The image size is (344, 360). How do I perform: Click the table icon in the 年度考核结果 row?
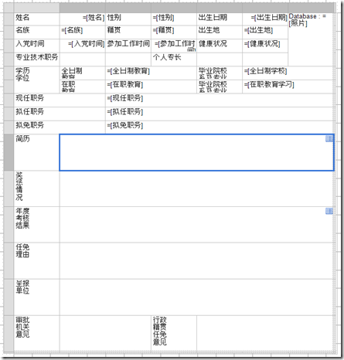coord(329,211)
